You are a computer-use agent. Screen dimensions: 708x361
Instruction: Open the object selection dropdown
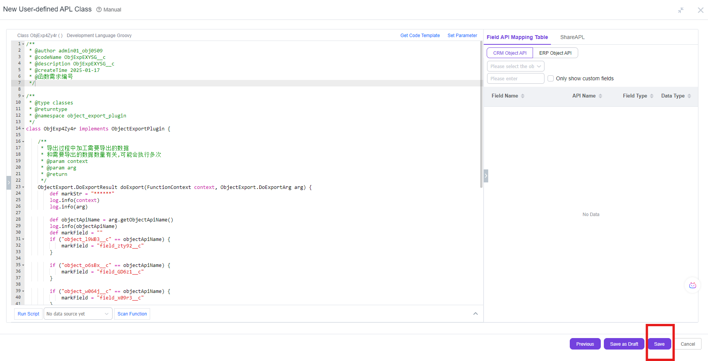click(515, 66)
